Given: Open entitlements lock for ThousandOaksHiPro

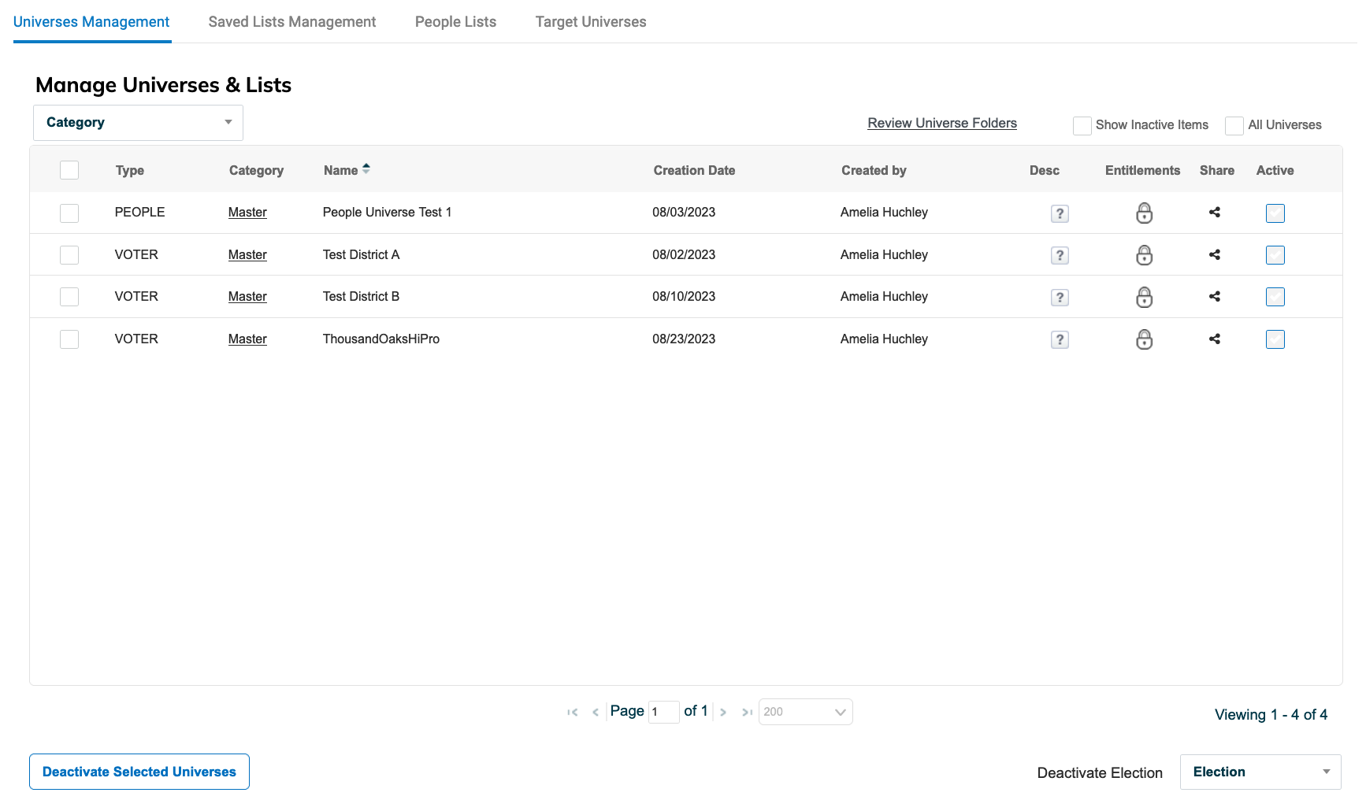Looking at the screenshot, I should (x=1145, y=339).
